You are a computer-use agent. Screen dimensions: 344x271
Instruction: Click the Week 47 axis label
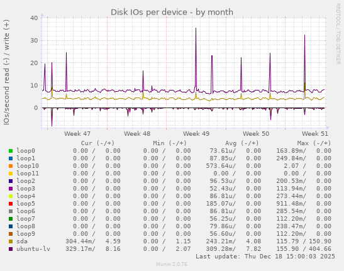pyautogui.click(x=77, y=134)
